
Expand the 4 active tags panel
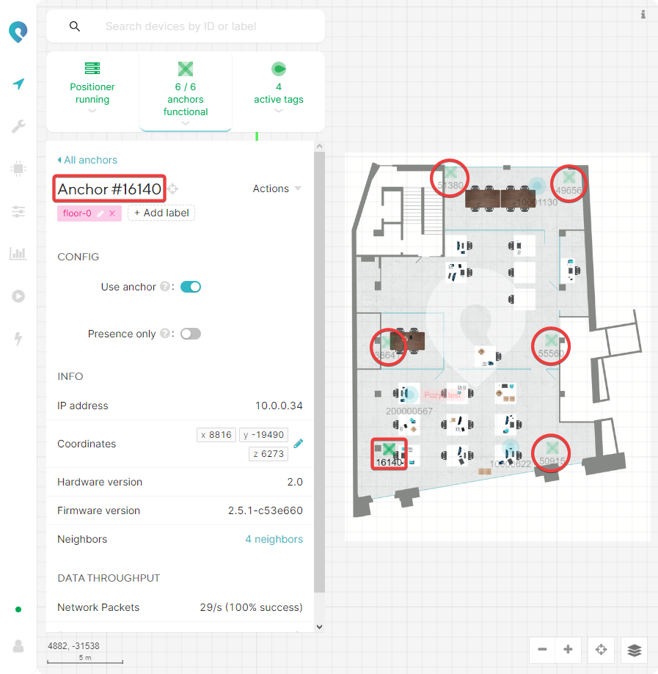[x=279, y=92]
